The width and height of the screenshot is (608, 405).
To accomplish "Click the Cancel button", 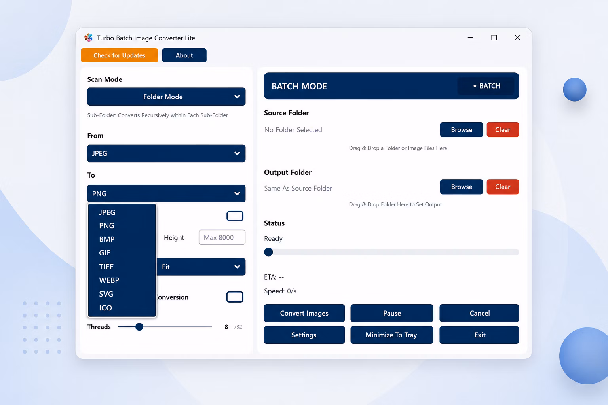I will [479, 313].
